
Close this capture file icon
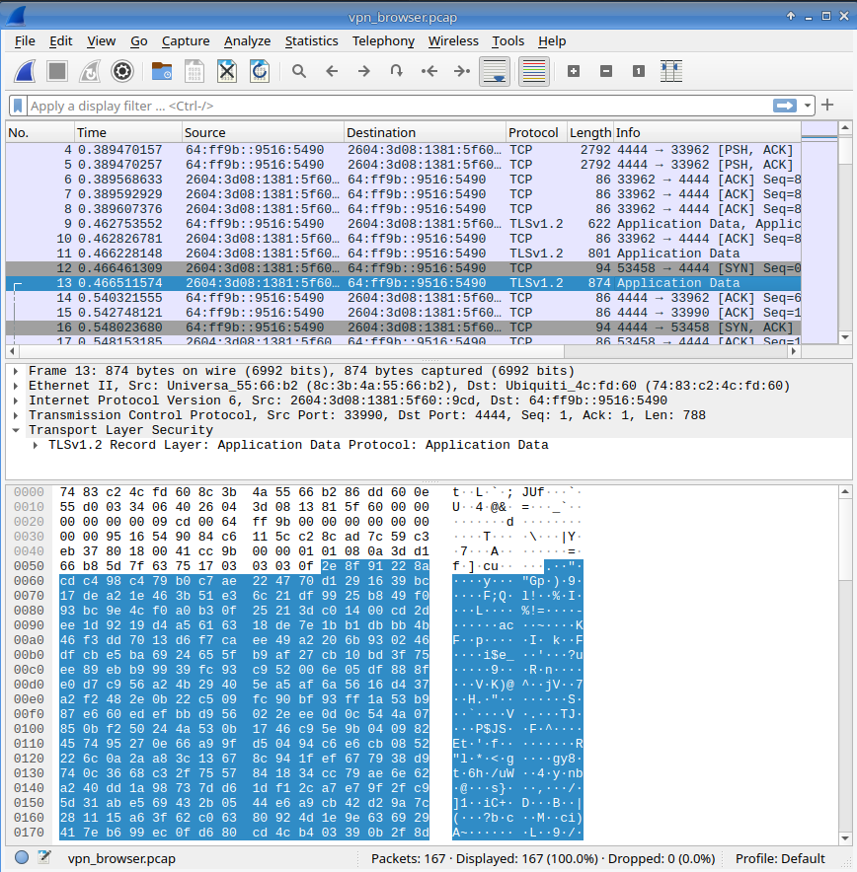click(227, 71)
